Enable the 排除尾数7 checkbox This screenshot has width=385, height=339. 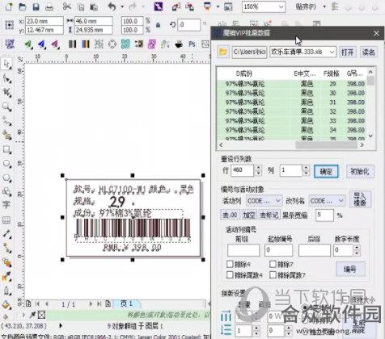point(273,275)
